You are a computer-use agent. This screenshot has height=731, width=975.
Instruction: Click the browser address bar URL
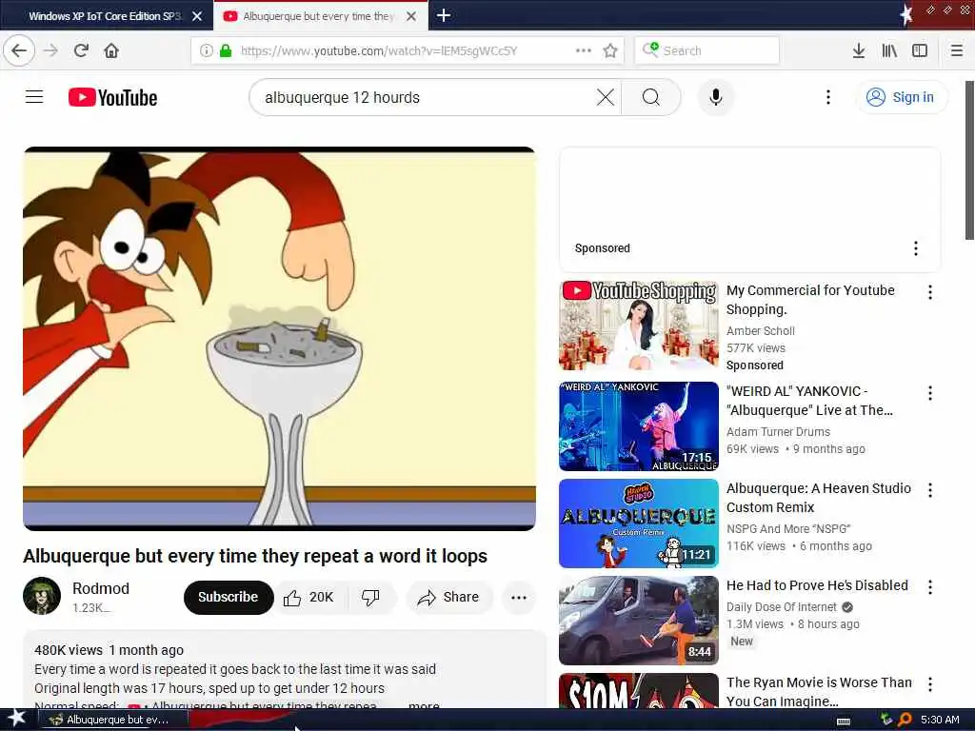pyautogui.click(x=379, y=51)
